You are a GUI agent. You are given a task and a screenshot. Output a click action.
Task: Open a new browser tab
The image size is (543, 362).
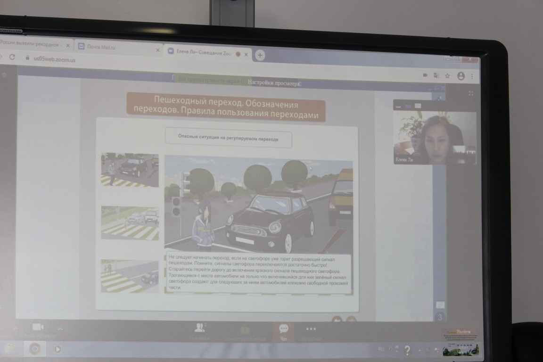[x=260, y=55]
